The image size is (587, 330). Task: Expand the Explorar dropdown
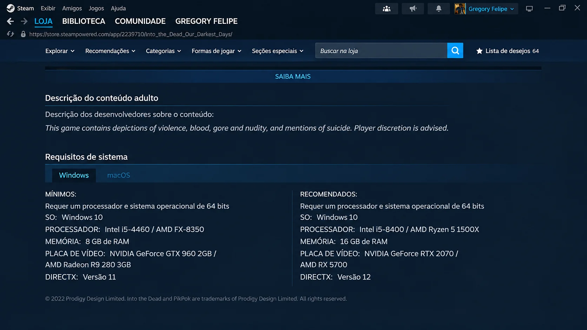click(60, 51)
